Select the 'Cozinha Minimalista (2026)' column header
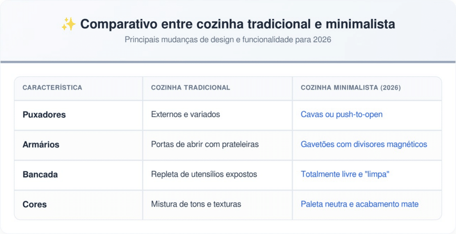The height and width of the screenshot is (234, 456). coord(350,88)
